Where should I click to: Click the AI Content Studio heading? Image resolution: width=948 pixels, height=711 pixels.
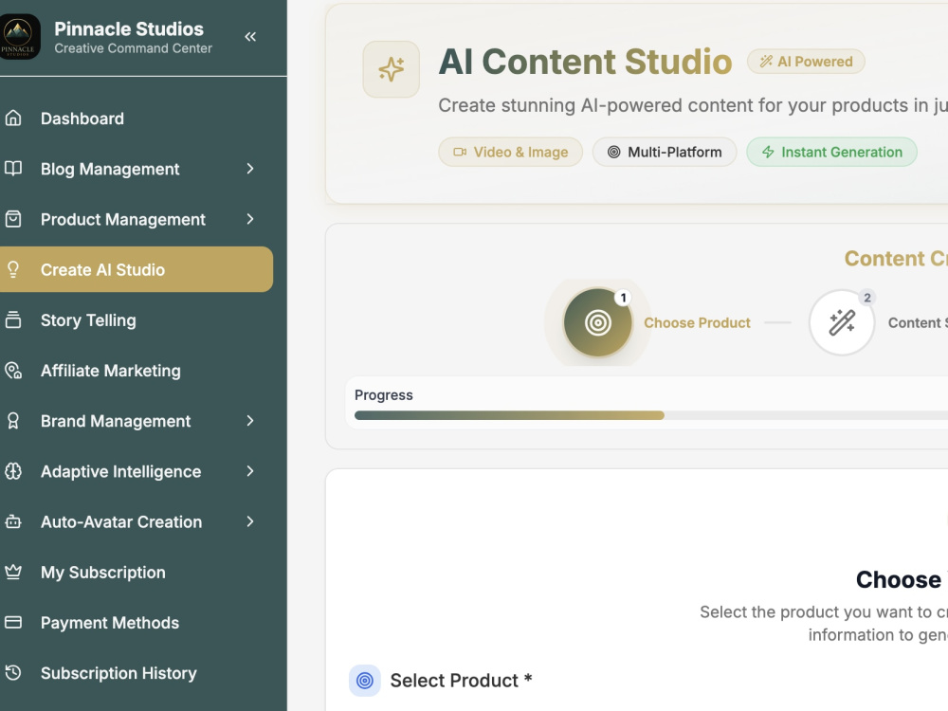585,62
